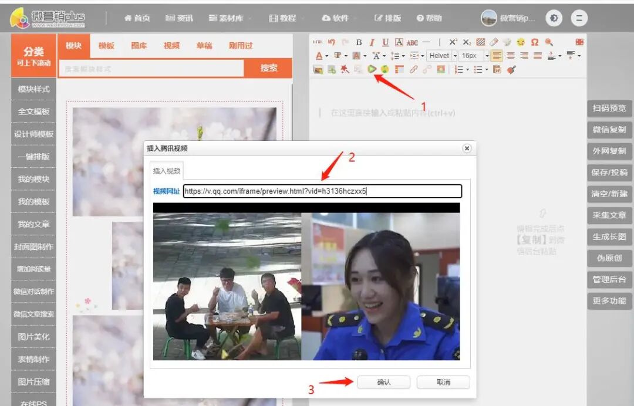Click 扫码预览 on right sidebar
The width and height of the screenshot is (634, 406).
(609, 109)
